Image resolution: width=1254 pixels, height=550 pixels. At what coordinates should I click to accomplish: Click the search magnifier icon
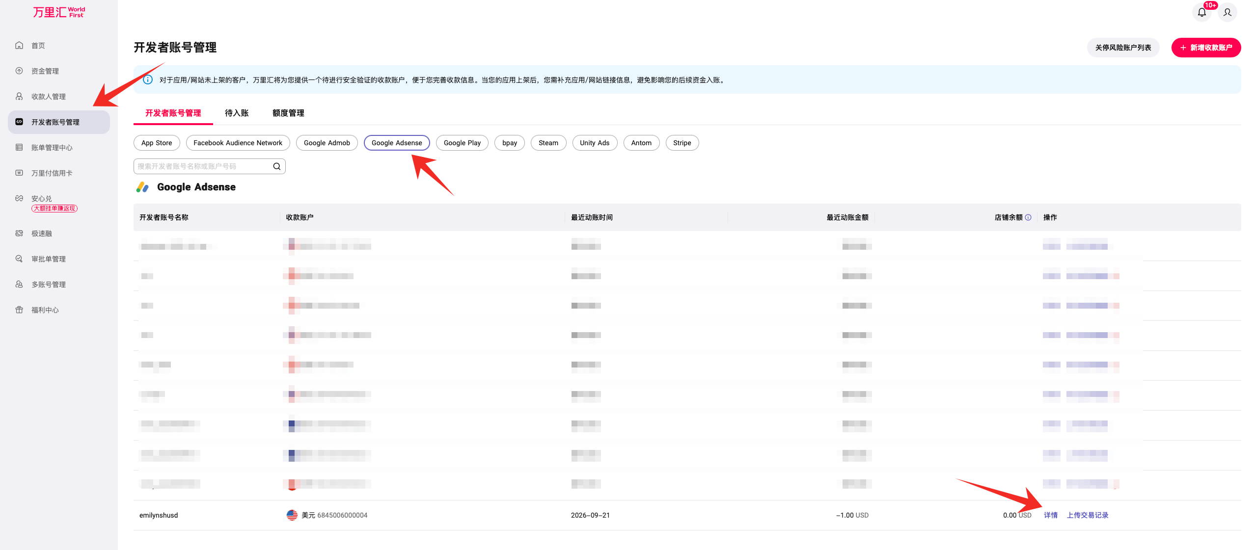[x=277, y=166]
